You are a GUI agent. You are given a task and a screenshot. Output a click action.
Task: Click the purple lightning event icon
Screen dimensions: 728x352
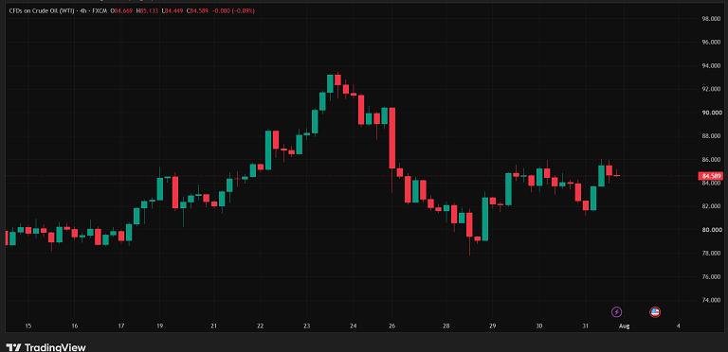pos(616,311)
